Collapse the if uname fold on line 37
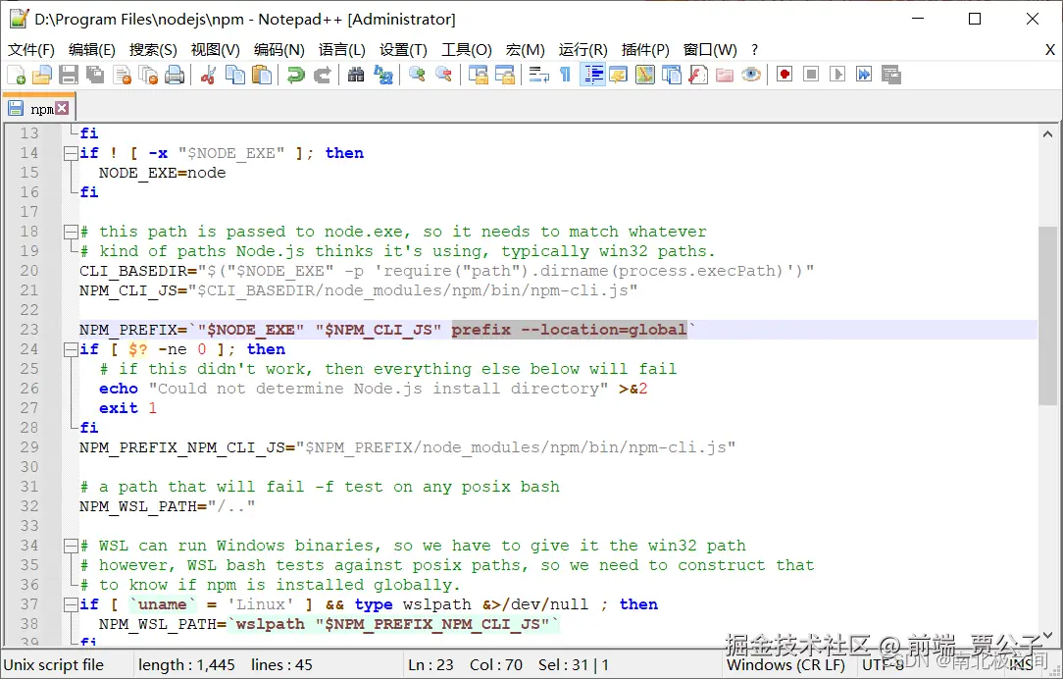Screen dimensions: 1063x679 (x=71, y=604)
